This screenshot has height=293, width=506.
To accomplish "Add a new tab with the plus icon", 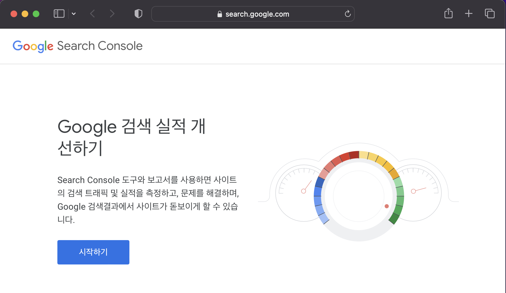I will [x=469, y=13].
